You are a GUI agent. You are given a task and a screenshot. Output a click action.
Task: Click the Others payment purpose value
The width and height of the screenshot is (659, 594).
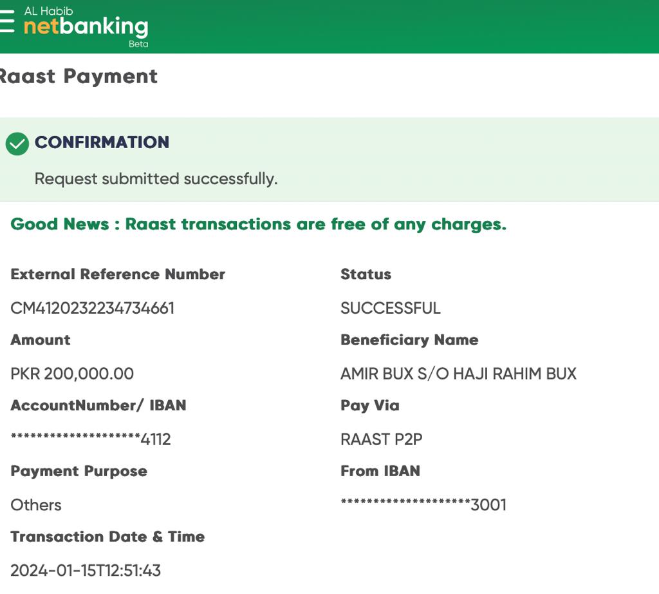click(x=36, y=505)
